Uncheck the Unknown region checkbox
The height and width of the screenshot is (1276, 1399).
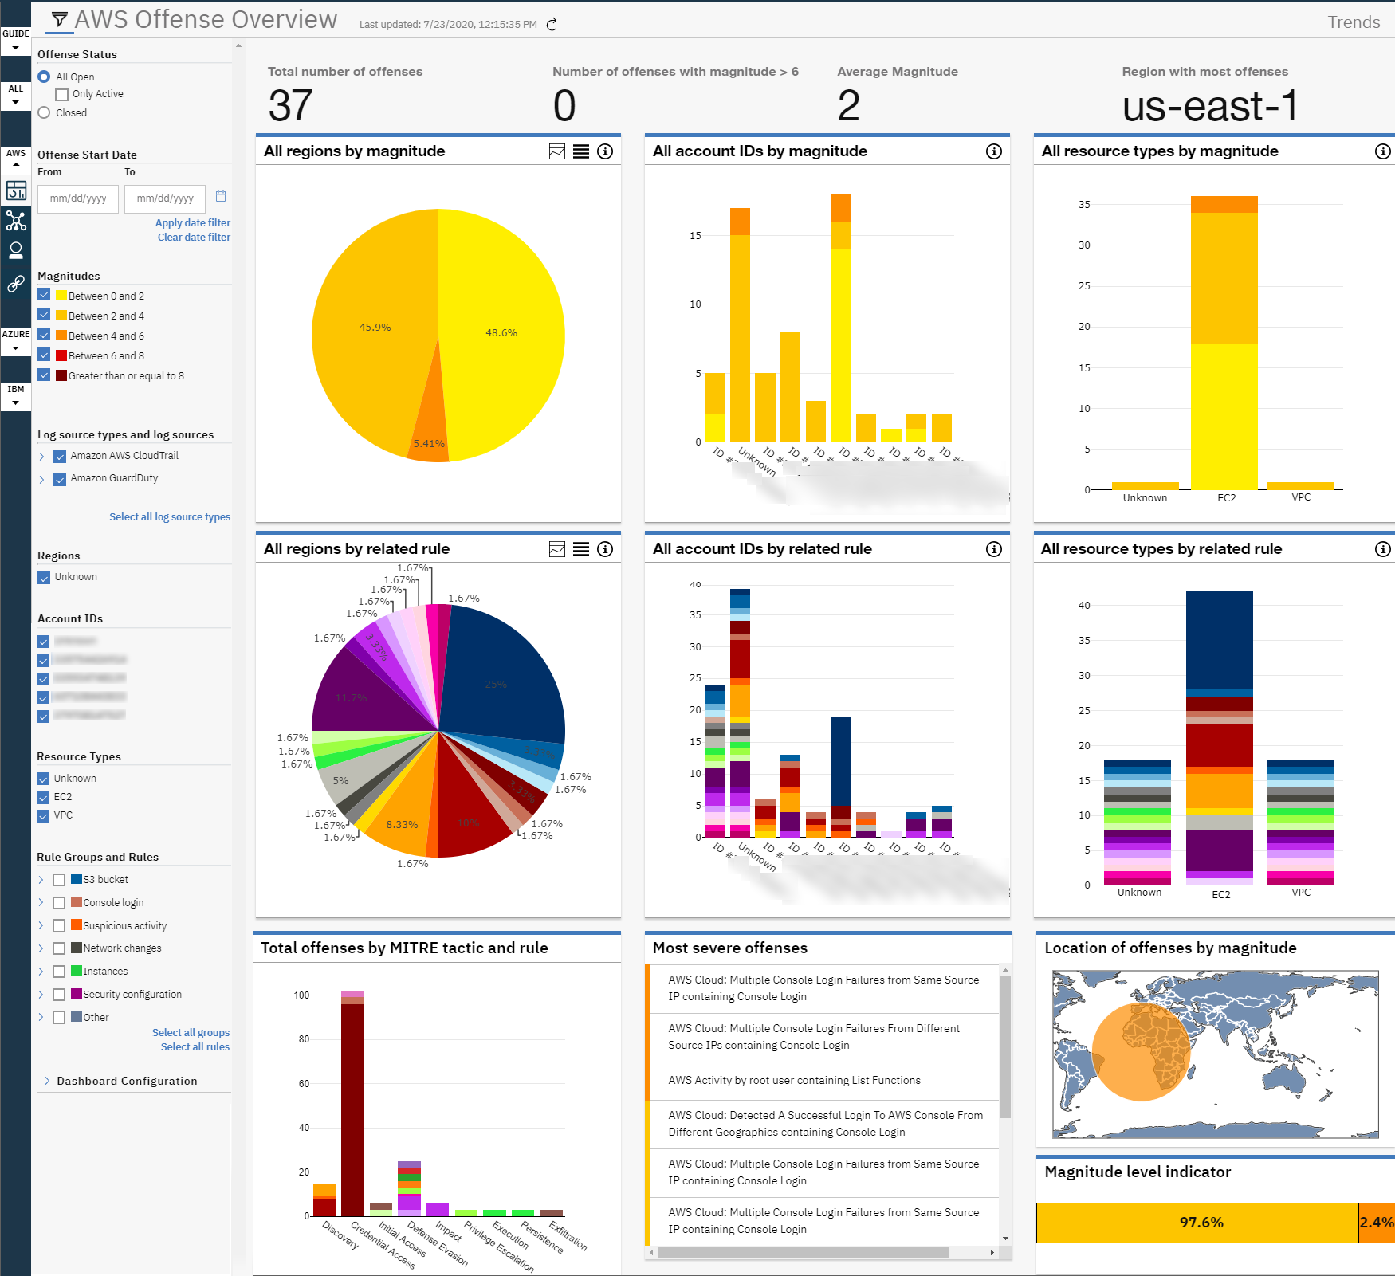click(x=44, y=578)
